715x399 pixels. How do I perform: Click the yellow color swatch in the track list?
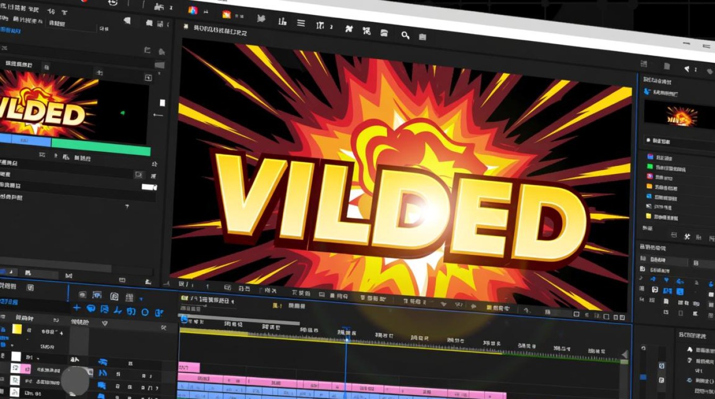(x=17, y=329)
